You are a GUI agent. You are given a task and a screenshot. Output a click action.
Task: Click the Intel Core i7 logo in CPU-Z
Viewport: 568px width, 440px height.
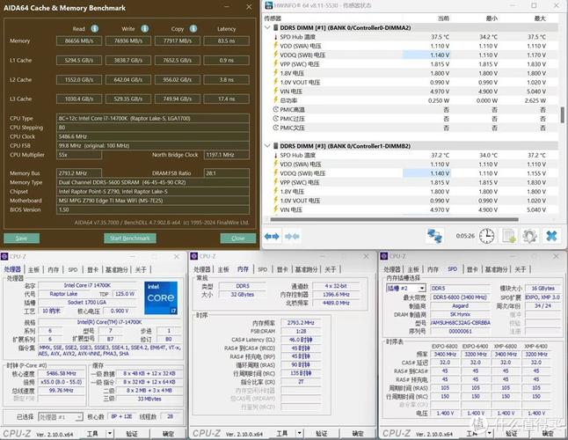point(160,297)
